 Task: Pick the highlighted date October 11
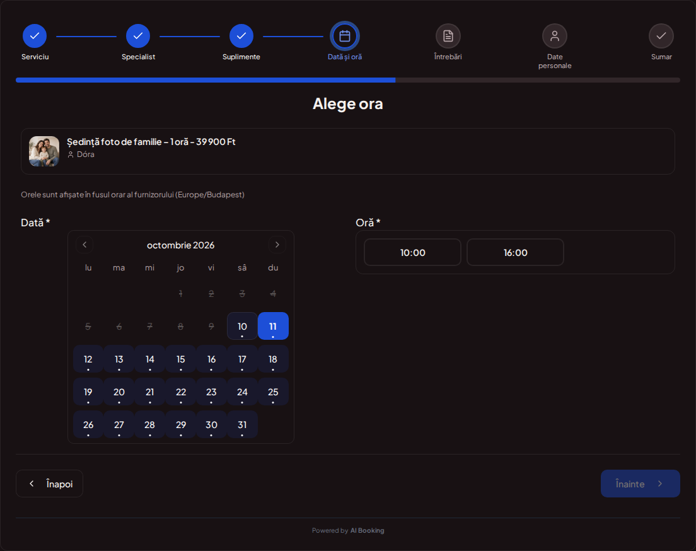pos(273,327)
